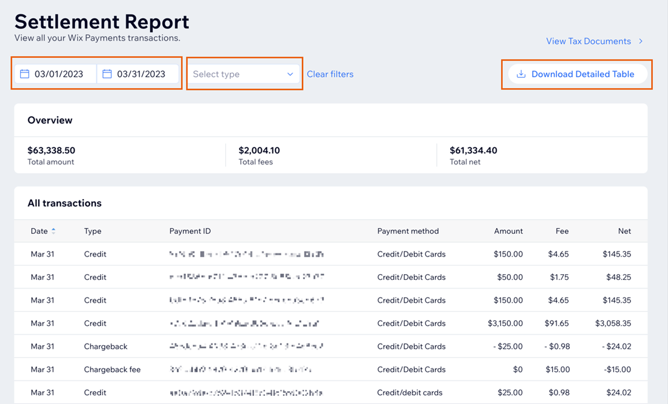668x404 pixels.
Task: Sort by the Date column header
Action: click(39, 231)
